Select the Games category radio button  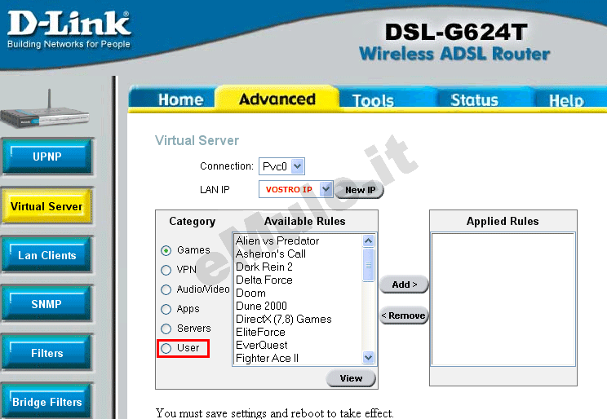pyautogui.click(x=166, y=251)
